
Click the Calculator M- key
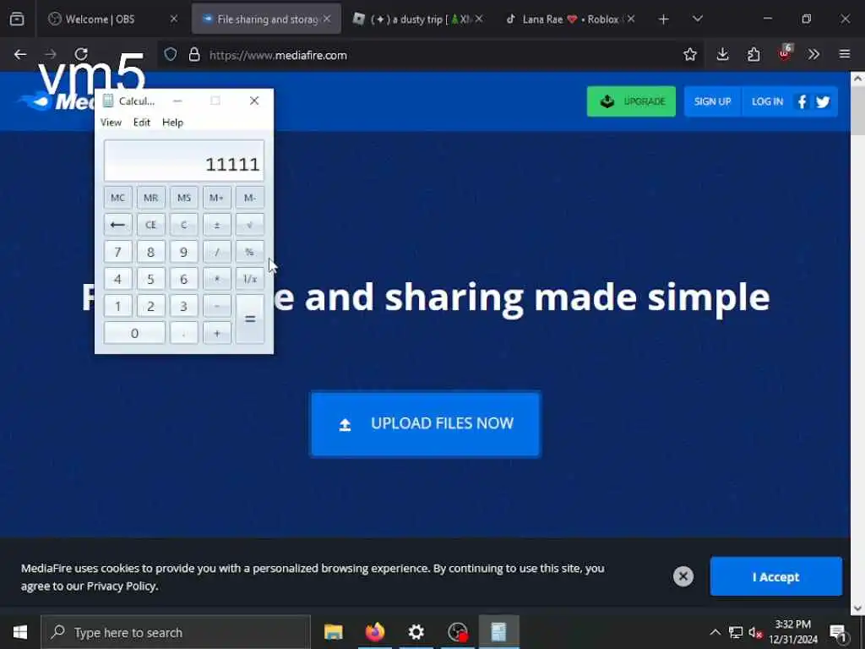(x=250, y=198)
